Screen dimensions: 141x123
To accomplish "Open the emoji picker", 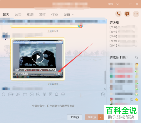I will click(x=4, y=94).
